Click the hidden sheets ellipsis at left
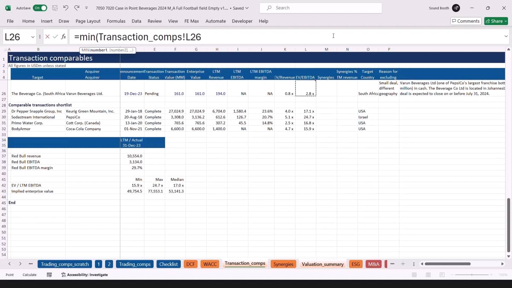Viewport: 512px width, 288px height. click(x=31, y=264)
